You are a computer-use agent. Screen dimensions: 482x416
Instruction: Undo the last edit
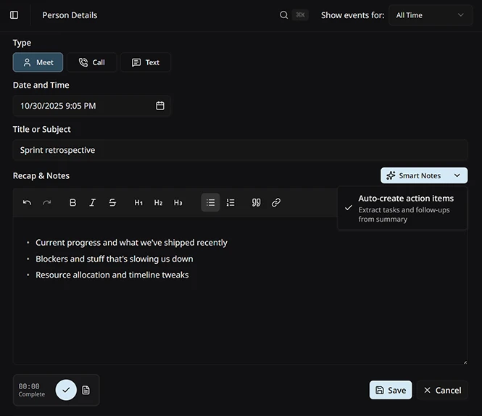click(27, 203)
